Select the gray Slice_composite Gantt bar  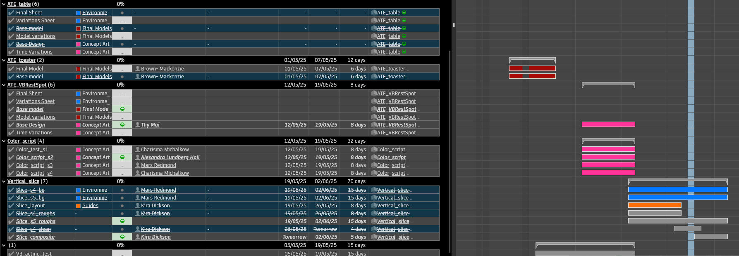point(711,237)
